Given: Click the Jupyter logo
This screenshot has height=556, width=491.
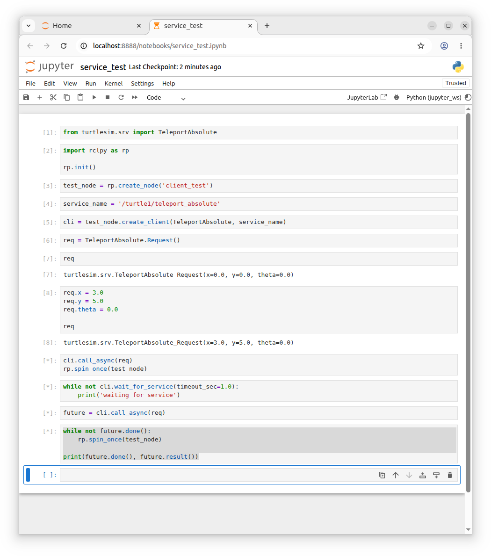Looking at the screenshot, I should point(49,67).
